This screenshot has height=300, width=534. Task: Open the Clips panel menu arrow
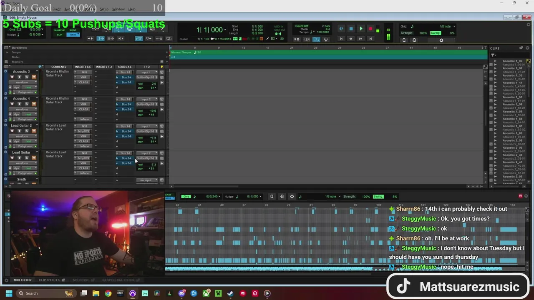pos(528,48)
